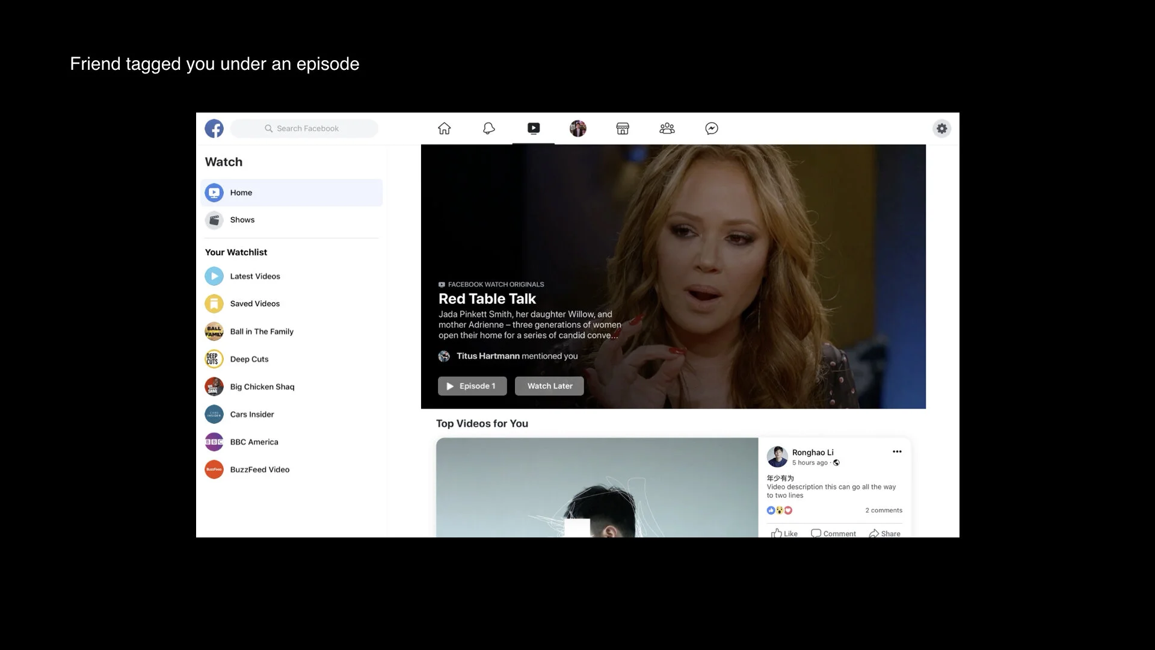Click the BuzzFeed Video logo
Viewport: 1155px width, 650px height.
tap(214, 470)
